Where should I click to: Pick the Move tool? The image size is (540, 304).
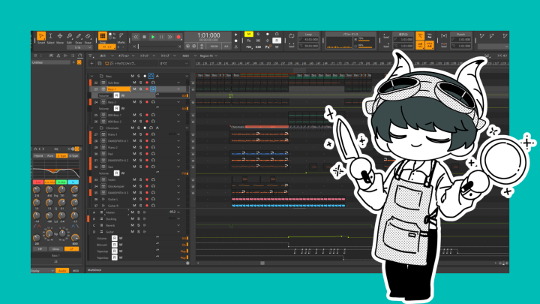click(x=60, y=36)
